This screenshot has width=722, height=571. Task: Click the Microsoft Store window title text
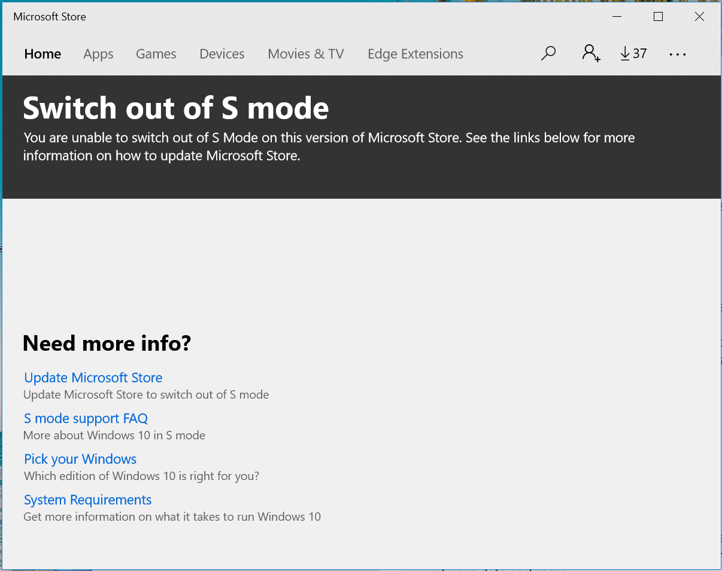(x=50, y=17)
